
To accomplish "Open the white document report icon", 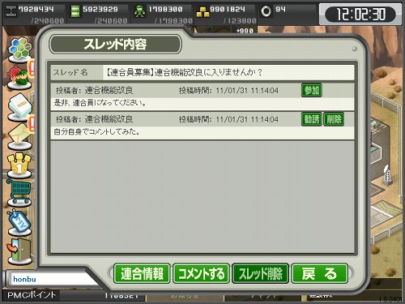I will (19, 106).
